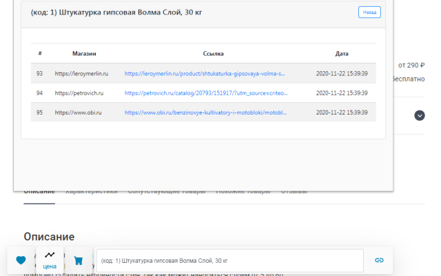Open the obi.ru product link
This screenshot has height=276, width=441.
click(x=205, y=112)
